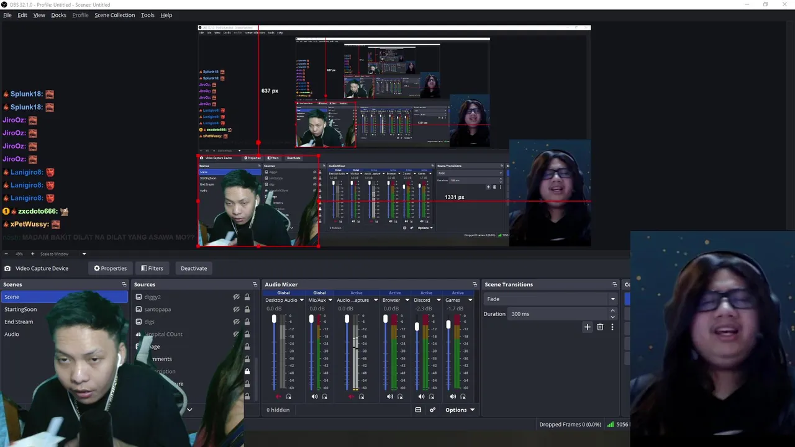Toggle monitoring headphones for Mic/Aux
795x447 pixels.
tap(324, 397)
